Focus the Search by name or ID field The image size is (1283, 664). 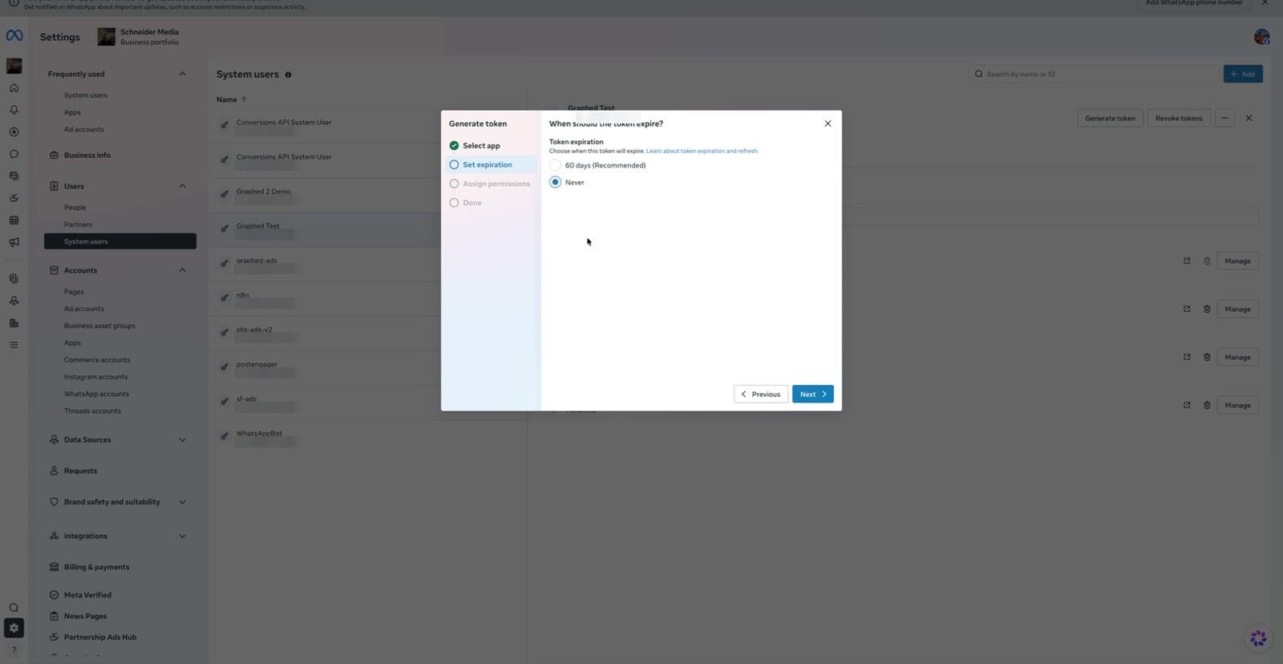click(1095, 74)
